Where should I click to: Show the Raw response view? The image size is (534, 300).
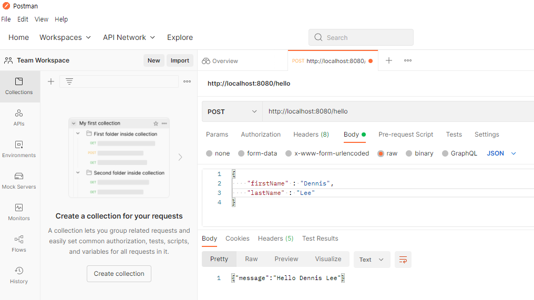[251, 259]
